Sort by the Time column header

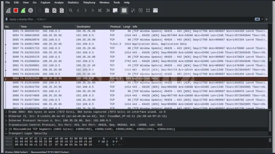[30, 27]
